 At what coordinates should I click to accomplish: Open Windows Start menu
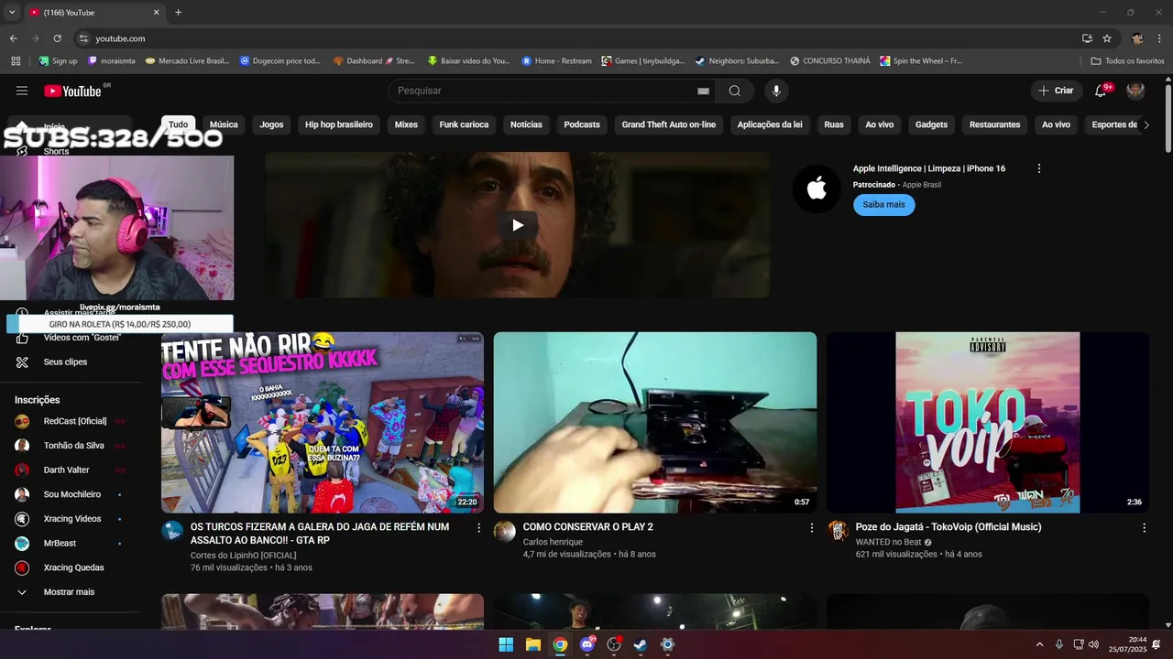506,644
